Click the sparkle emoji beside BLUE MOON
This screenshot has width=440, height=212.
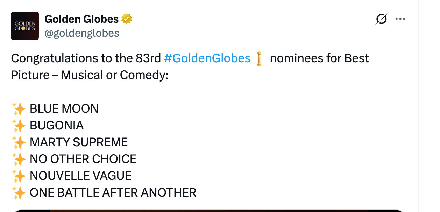[19, 109]
